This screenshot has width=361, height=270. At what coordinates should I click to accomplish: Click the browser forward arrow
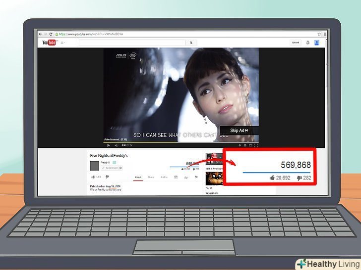tap(45, 34)
